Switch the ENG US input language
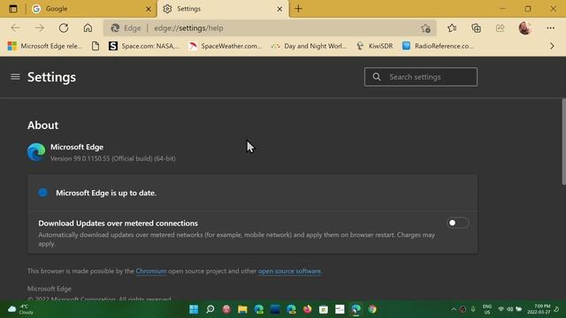Image resolution: width=566 pixels, height=318 pixels. (487, 309)
